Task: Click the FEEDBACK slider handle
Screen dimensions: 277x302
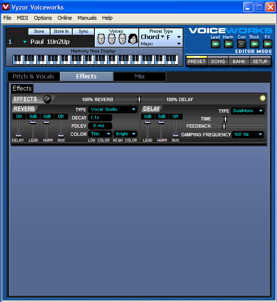Action: pyautogui.click(x=224, y=126)
